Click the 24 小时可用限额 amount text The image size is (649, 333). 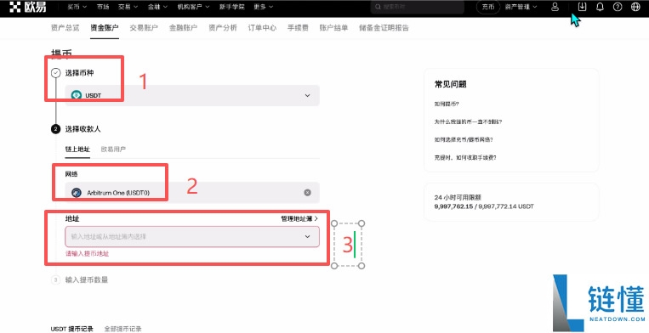[x=484, y=206]
